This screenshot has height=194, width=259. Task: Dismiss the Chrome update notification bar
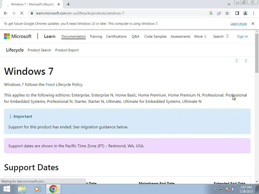253,23
